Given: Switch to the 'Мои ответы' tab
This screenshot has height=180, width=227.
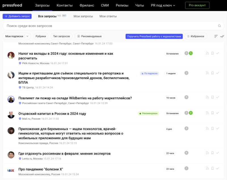Looking at the screenshot, I should (108, 16).
